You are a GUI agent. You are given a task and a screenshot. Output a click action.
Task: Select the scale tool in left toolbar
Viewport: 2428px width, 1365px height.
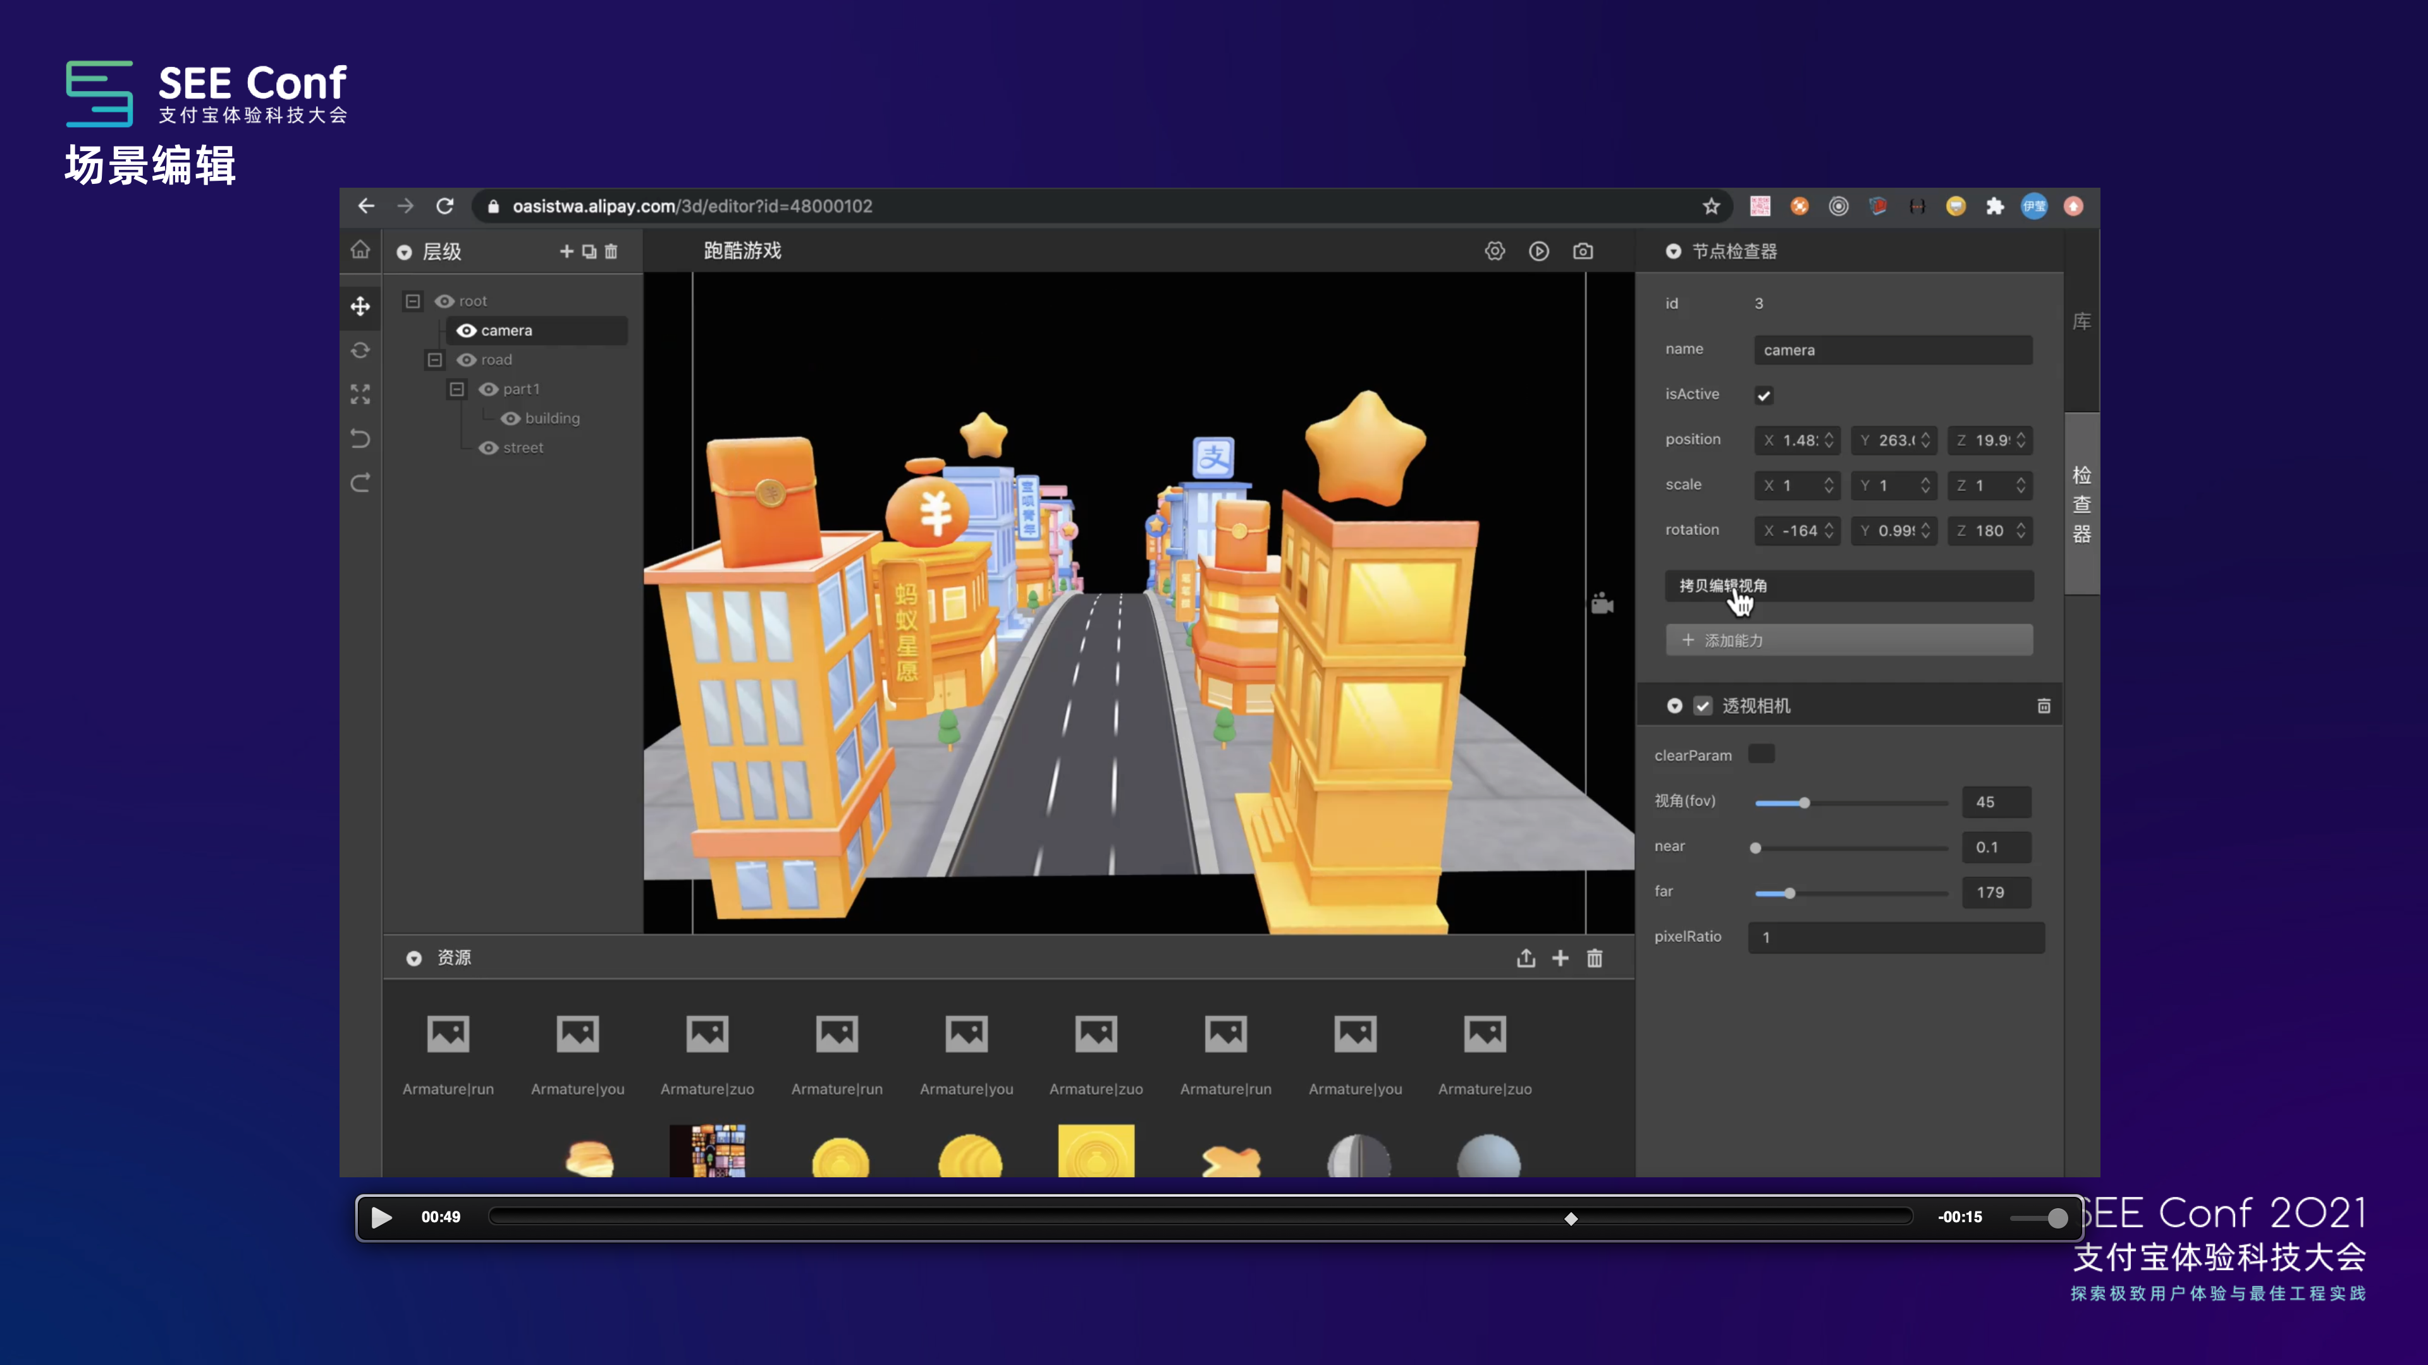[x=360, y=394]
